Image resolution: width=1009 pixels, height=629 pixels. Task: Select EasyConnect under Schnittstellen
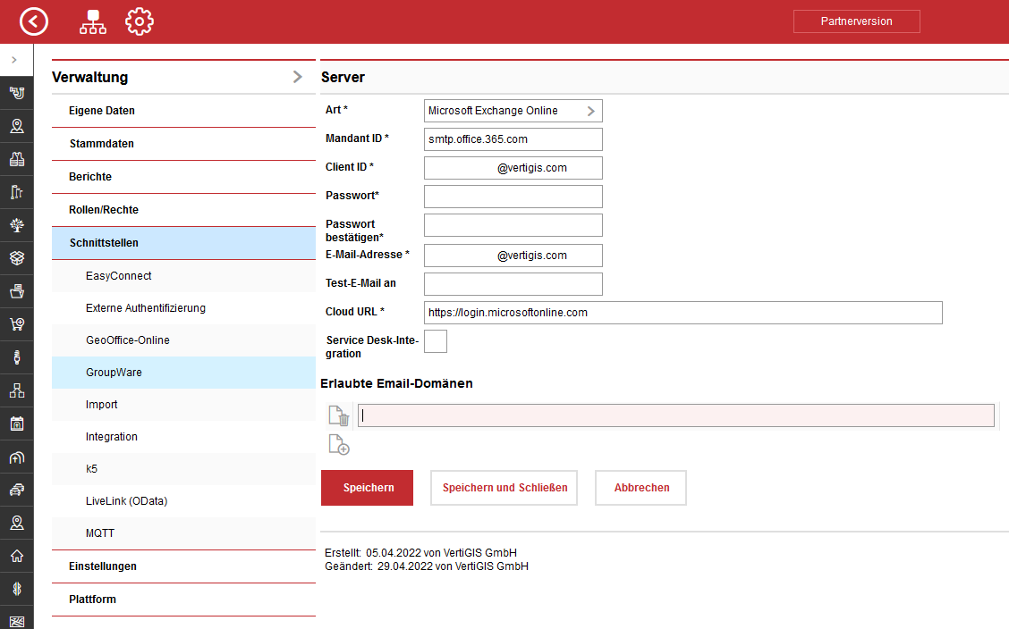(183, 276)
